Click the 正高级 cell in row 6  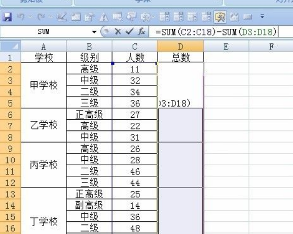[89, 114]
